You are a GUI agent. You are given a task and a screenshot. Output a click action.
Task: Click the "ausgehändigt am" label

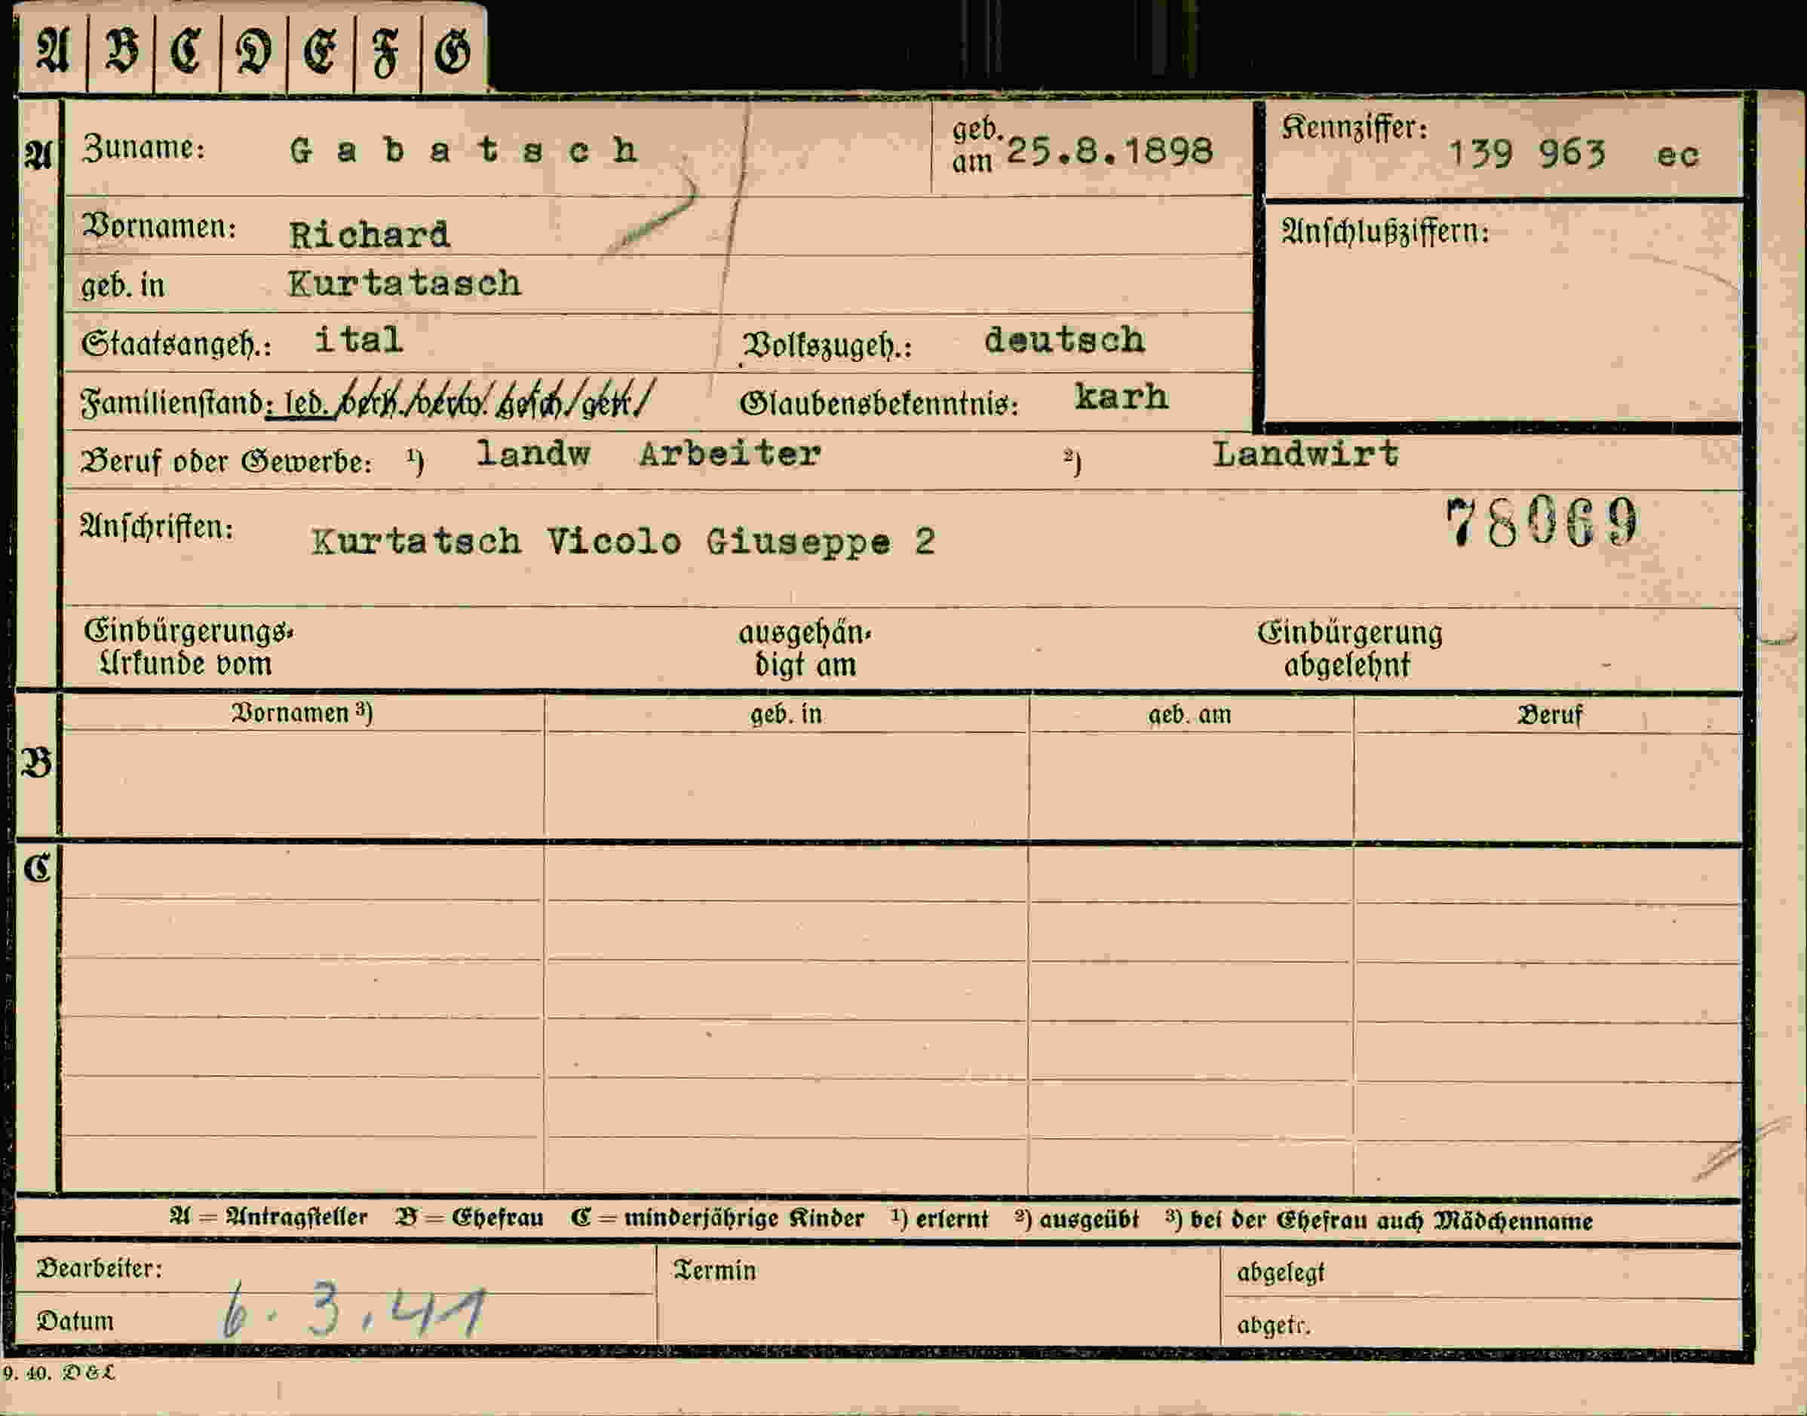point(805,648)
